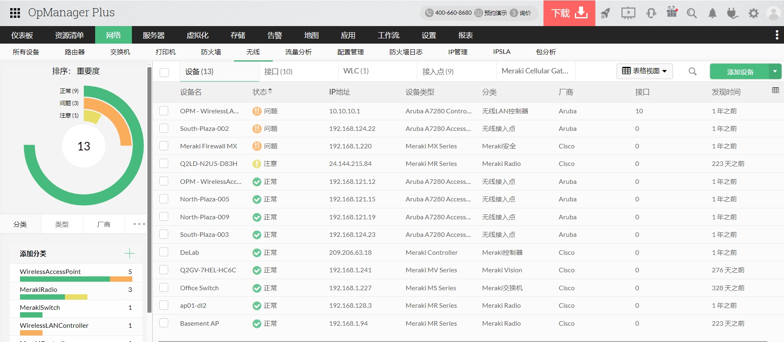
Task: Select the WirelessLANController category row
Action: tap(76, 327)
